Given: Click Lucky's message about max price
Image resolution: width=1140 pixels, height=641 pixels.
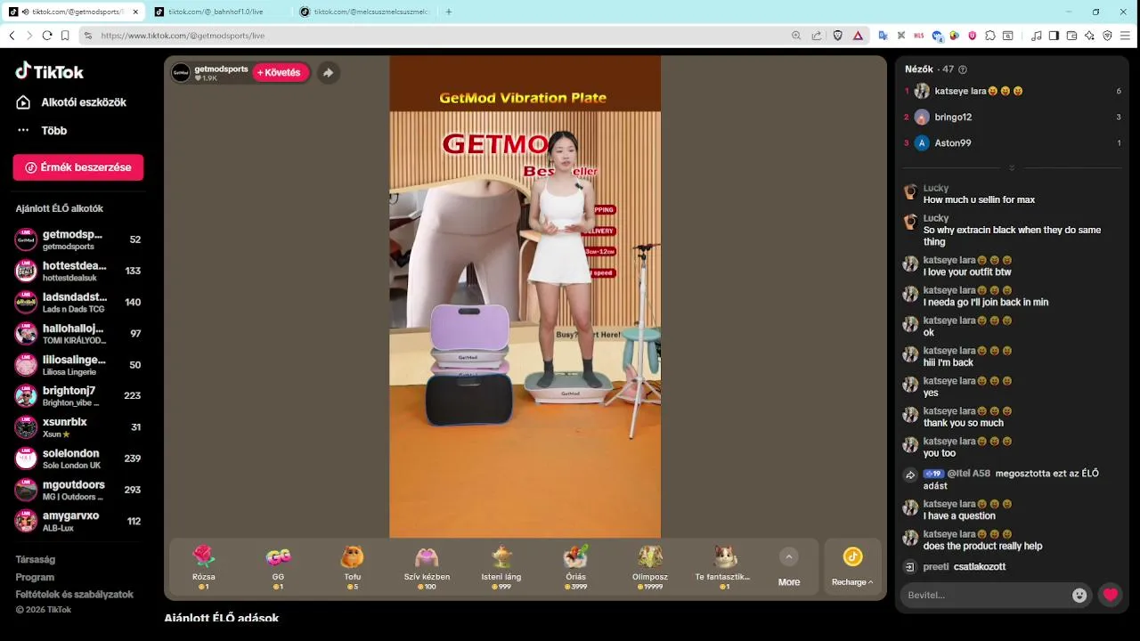Looking at the screenshot, I should (x=979, y=200).
